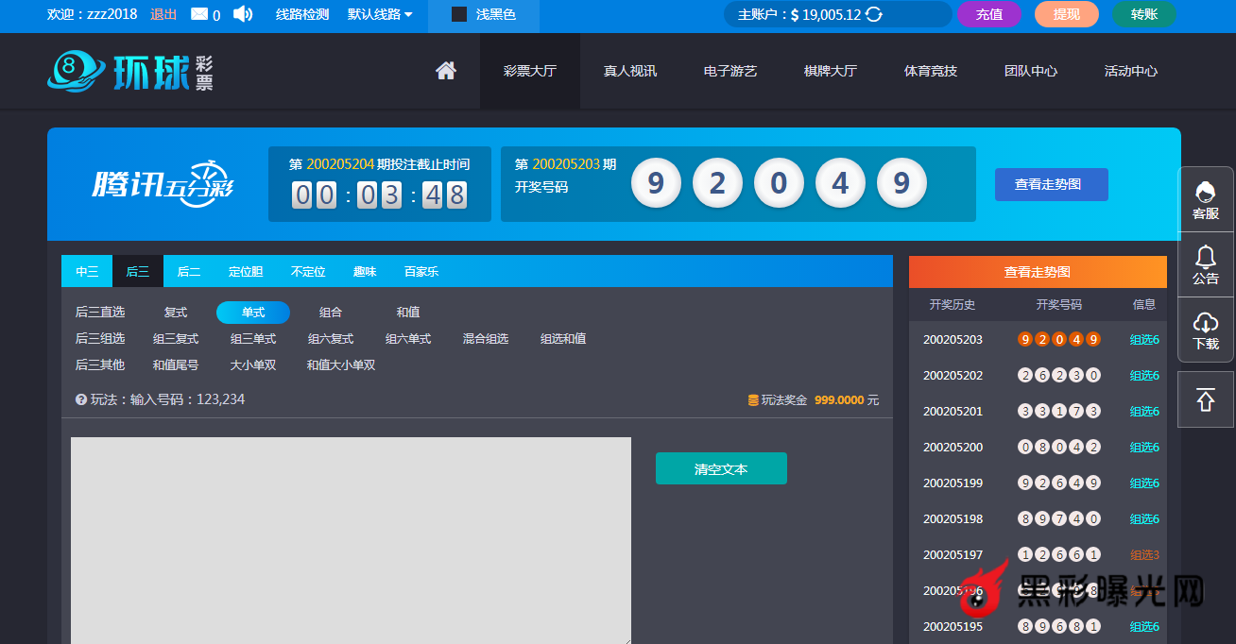1236x644 pixels.
Task: Click the home icon in navigation bar
Action: [x=446, y=71]
